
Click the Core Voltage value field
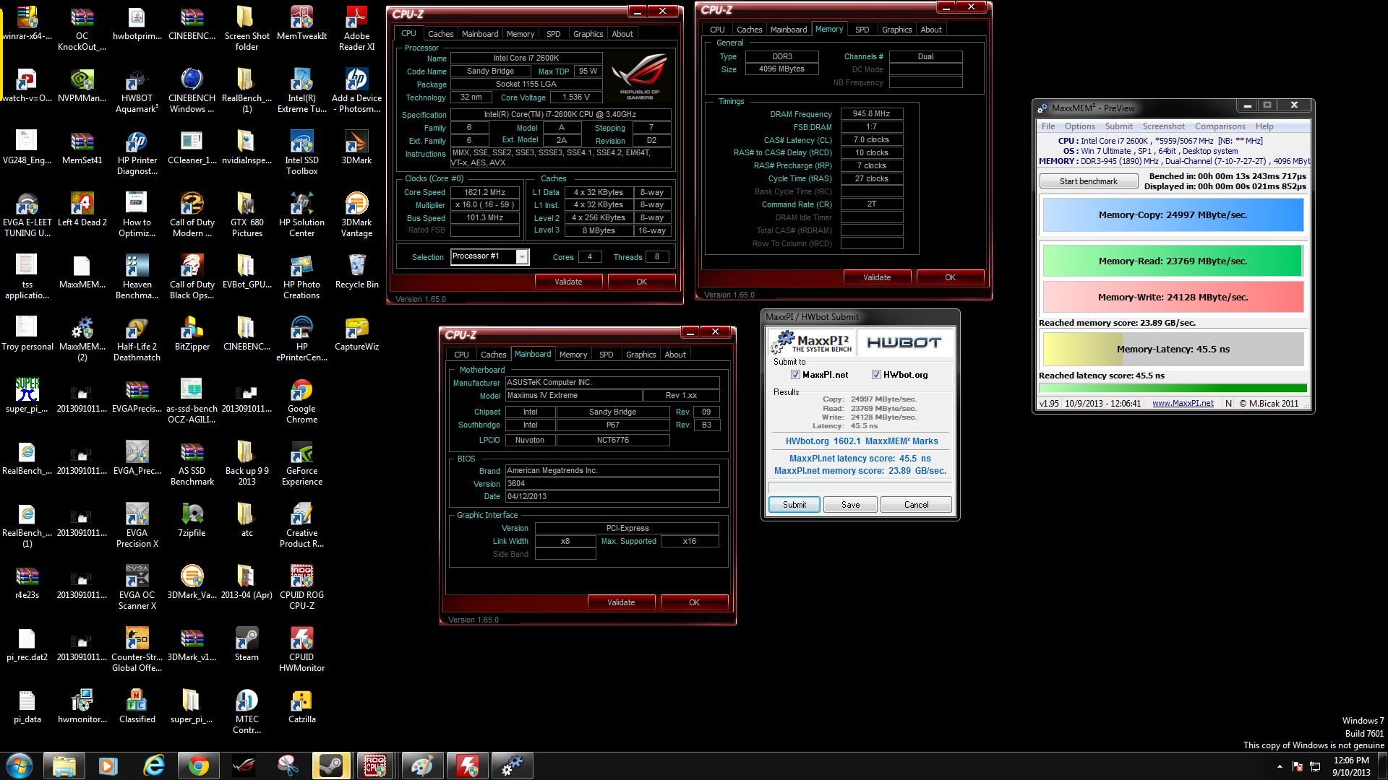pyautogui.click(x=575, y=97)
